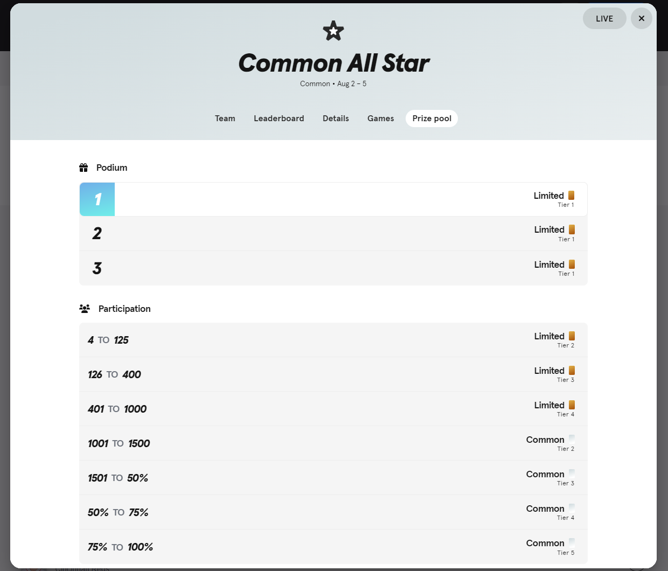Image resolution: width=668 pixels, height=571 pixels.
Task: Click 'Limited' reward label in rank 1 row
Action: 549,196
